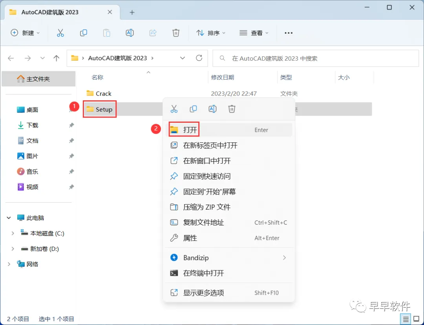
Task: Click AutoCAD建筑版 2023 in the address bar
Action: pyautogui.click(x=117, y=58)
